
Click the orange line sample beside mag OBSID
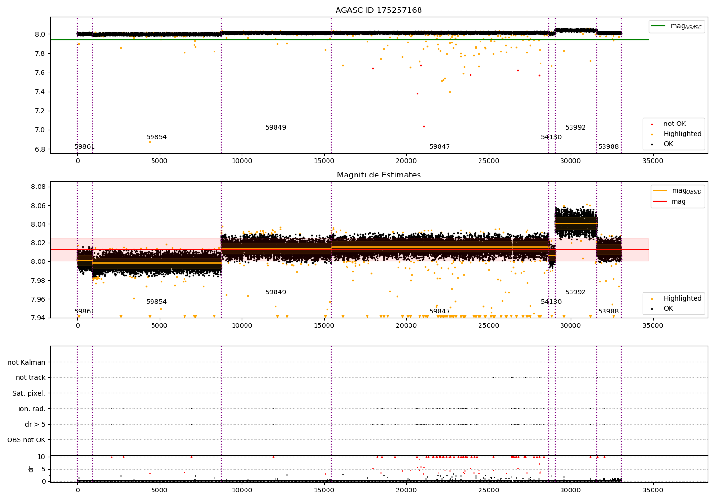660,190
